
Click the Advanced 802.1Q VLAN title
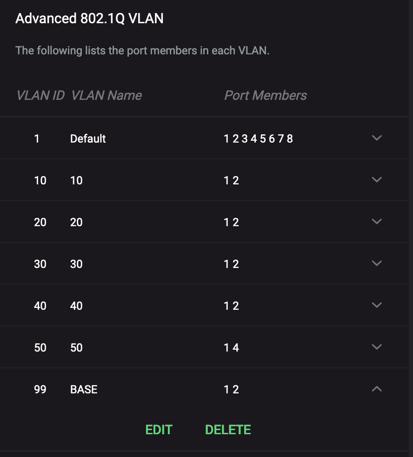click(90, 19)
